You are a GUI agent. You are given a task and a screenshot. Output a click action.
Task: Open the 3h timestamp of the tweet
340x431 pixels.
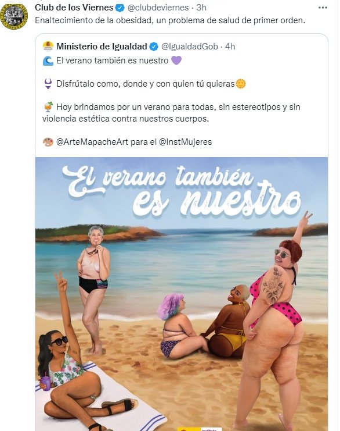tap(201, 8)
